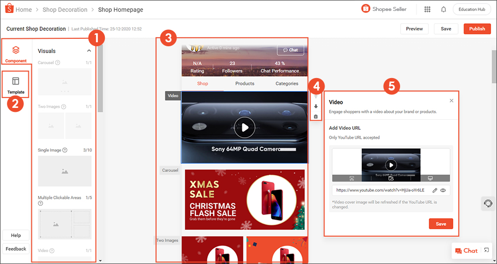Publish the shop decoration
The width and height of the screenshot is (497, 264).
477,29
